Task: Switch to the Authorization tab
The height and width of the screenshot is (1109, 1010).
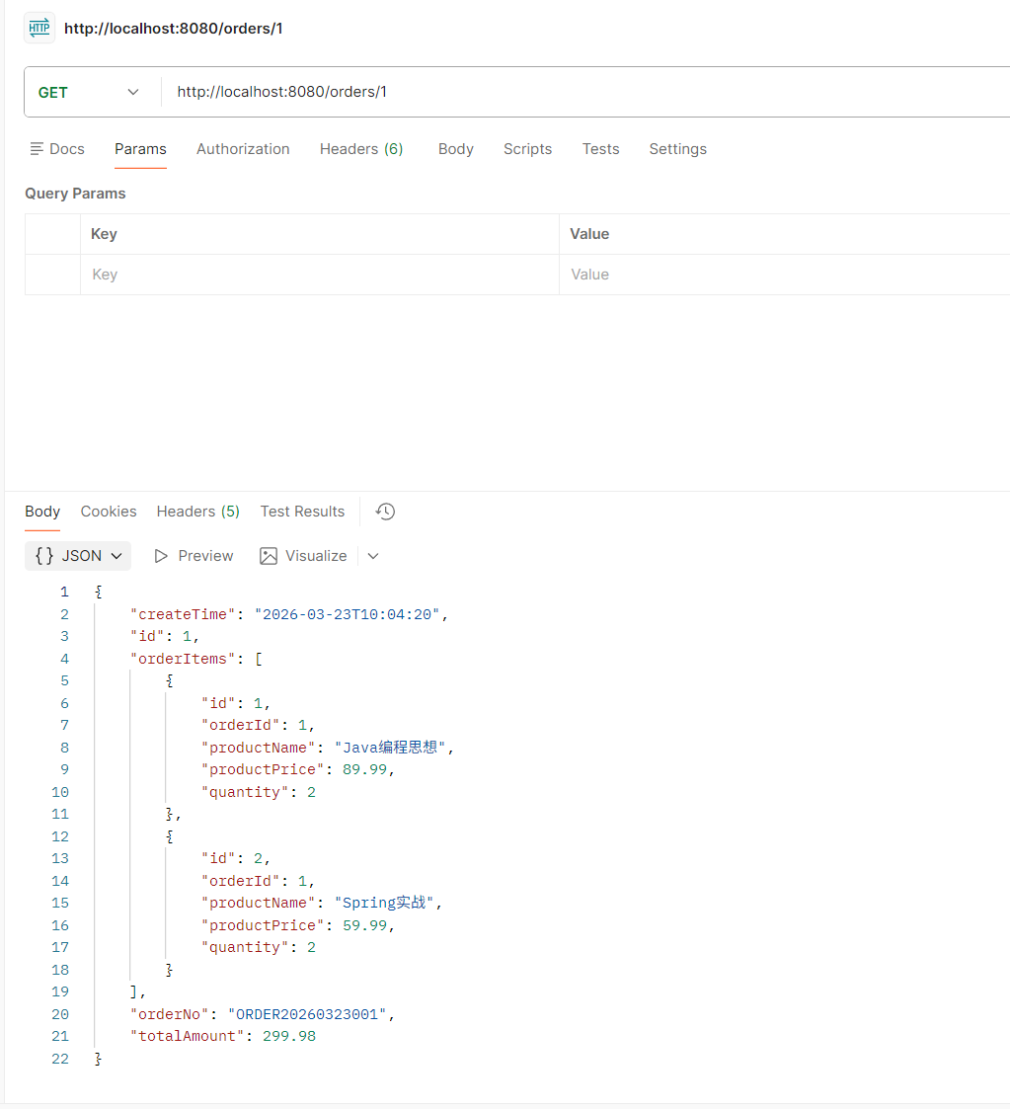Action: [x=243, y=149]
